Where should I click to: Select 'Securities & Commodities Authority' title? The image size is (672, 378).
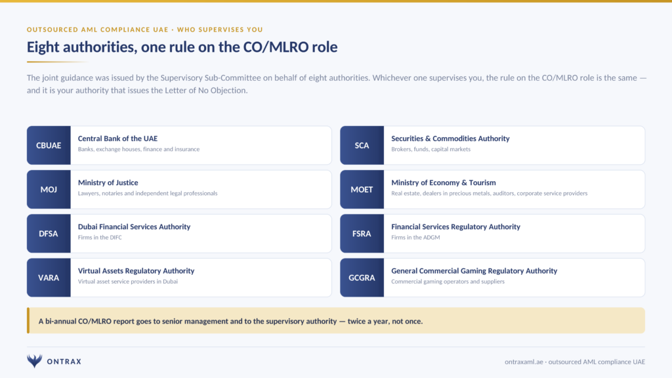(x=450, y=138)
